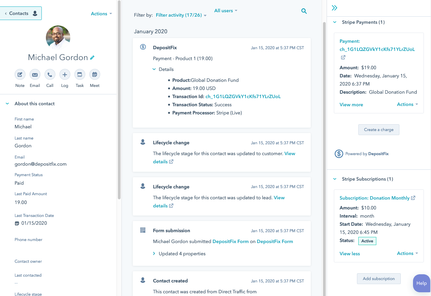Viewport: 431px width, 296px height.
Task: Click the Last name field value Gordon
Action: pyautogui.click(x=23, y=146)
